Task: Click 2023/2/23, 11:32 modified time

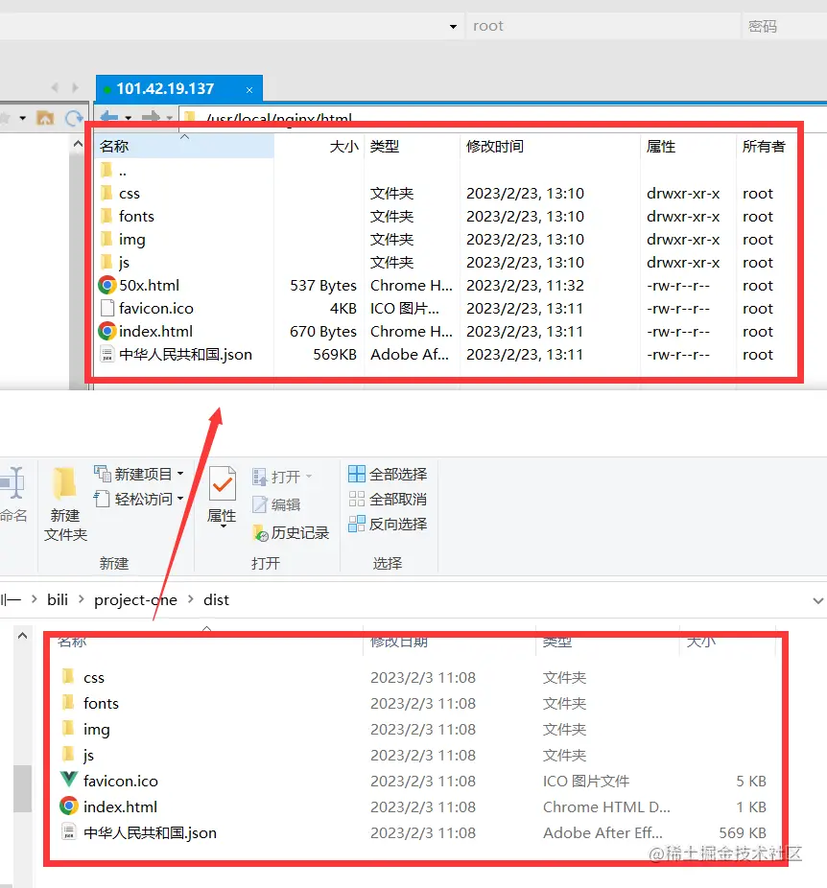Action: [x=525, y=286]
